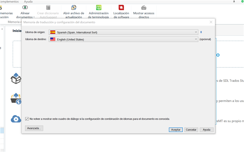The image size is (244, 152).
Task: Open the Alinear documentos tool
Action: click(25, 12)
